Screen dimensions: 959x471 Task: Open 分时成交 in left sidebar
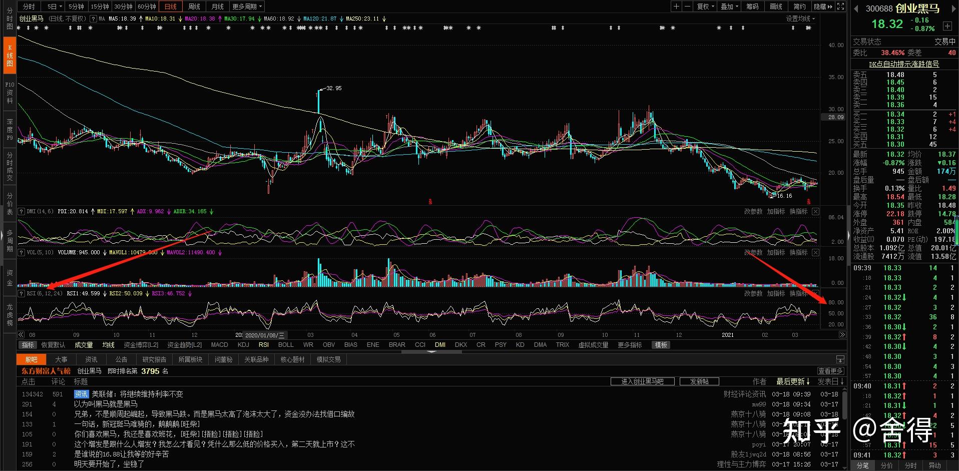point(10,167)
